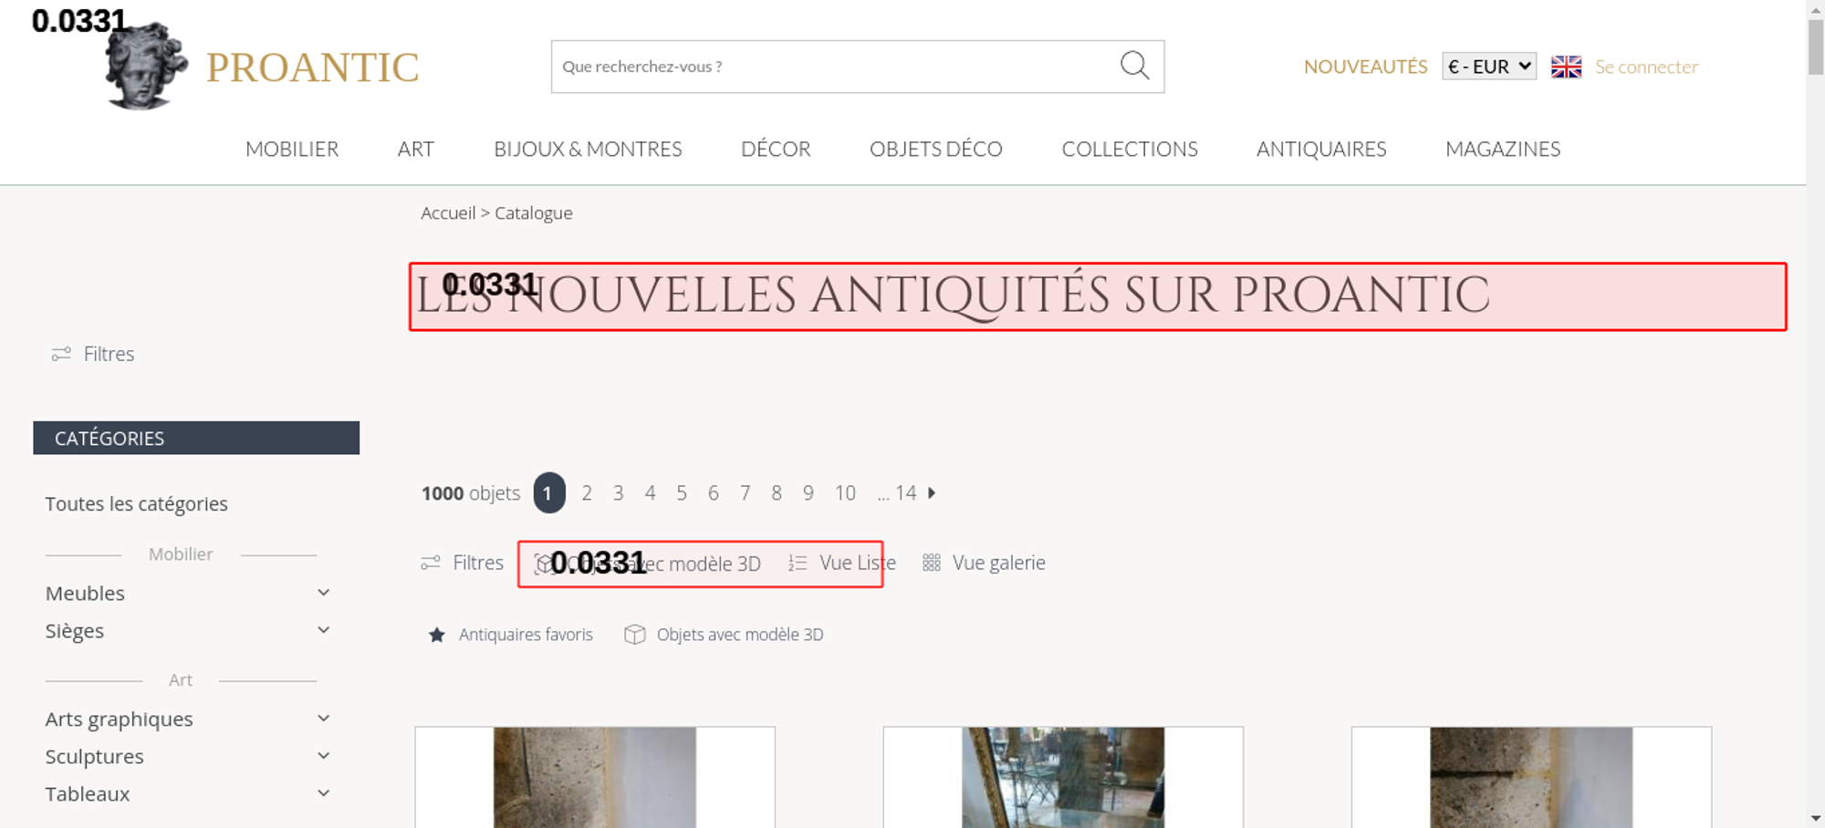This screenshot has width=1825, height=828.
Task: Open the ANTIQUAIRES menu
Action: pyautogui.click(x=1321, y=149)
